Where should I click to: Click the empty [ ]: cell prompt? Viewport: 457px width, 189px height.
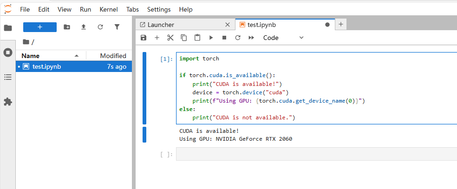167,155
